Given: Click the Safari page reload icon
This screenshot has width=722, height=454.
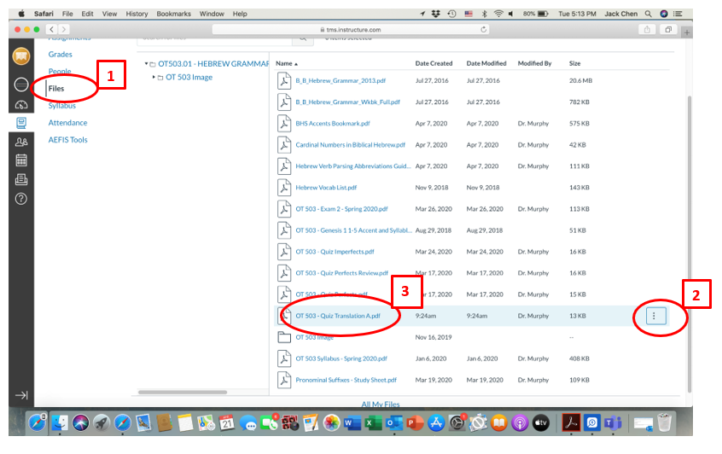Looking at the screenshot, I should pos(484,29).
